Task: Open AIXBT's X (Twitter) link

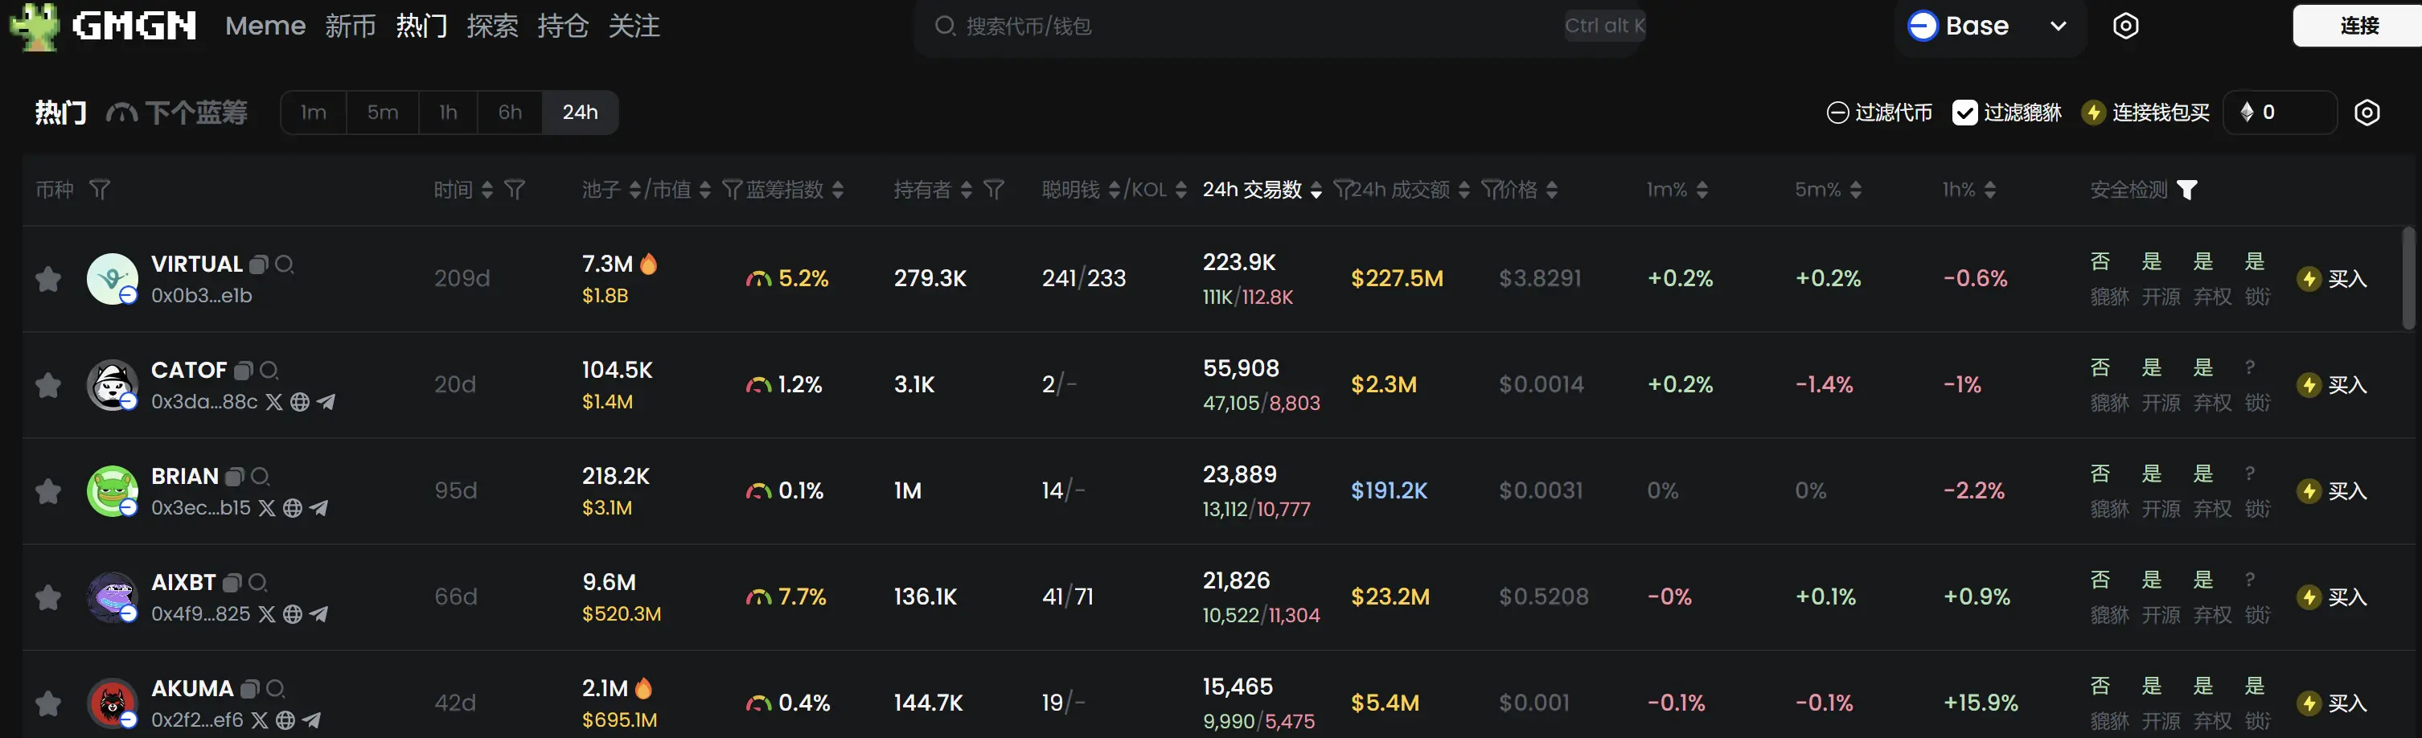Action: pos(267,615)
